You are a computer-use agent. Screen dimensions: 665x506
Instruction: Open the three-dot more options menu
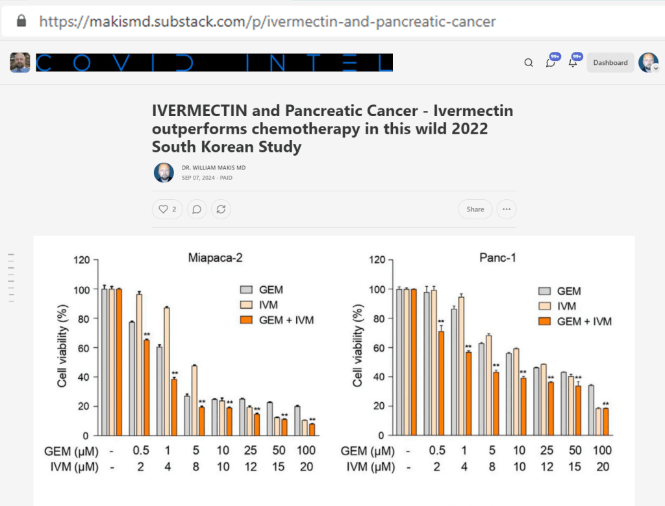[x=507, y=210]
